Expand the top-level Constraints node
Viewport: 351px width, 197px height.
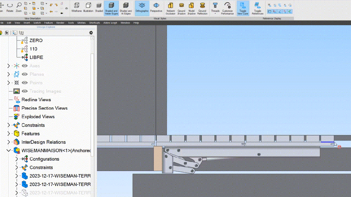coord(8,125)
